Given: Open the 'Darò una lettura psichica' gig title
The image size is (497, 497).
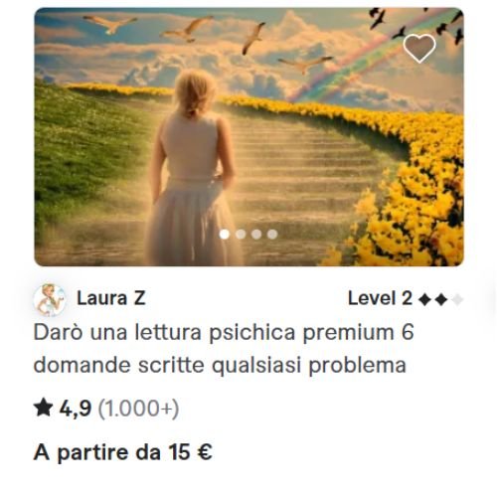Looking at the screenshot, I should pyautogui.click(x=224, y=349).
